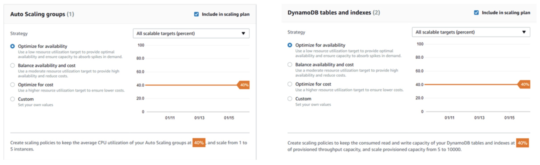Select Optimize for cost for DynamoDB tables
540x165 pixels.
[290, 84]
